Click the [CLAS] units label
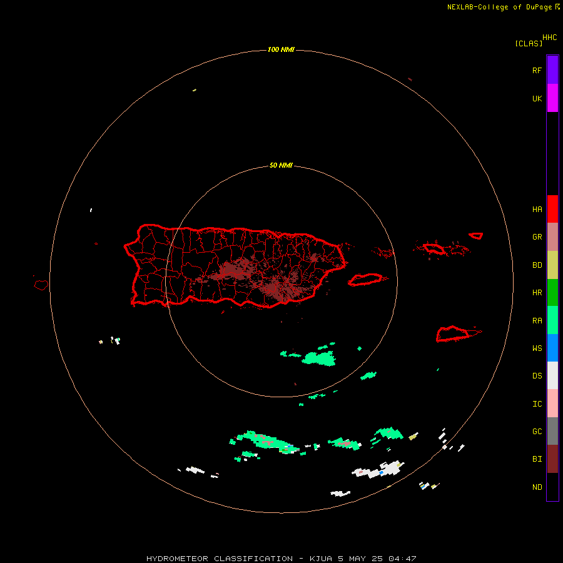The height and width of the screenshot is (563, 563). coord(529,43)
